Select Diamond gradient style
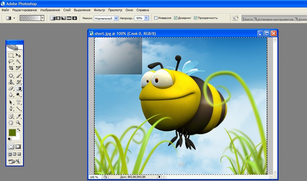 coord(75,18)
